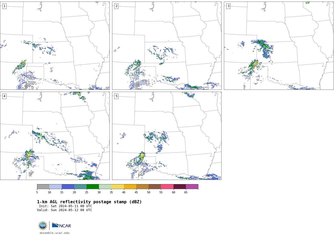Screen dimensions: 336x236
Task: Click the pink 55-60 dBZ swatch
Action: tap(167, 186)
